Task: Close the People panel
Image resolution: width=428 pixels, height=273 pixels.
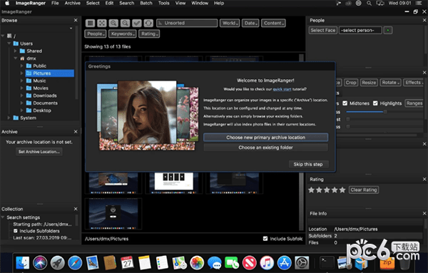Action: (x=424, y=20)
